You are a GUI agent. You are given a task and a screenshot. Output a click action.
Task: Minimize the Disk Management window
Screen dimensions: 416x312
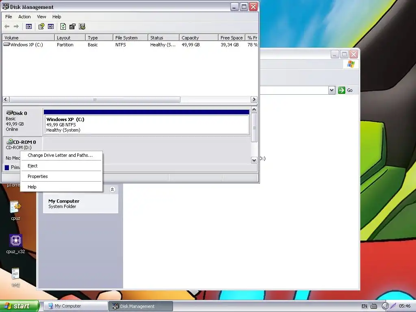(234, 6)
